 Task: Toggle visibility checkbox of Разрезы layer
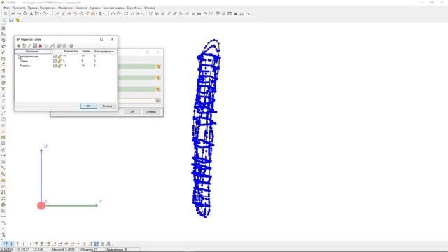point(55,66)
